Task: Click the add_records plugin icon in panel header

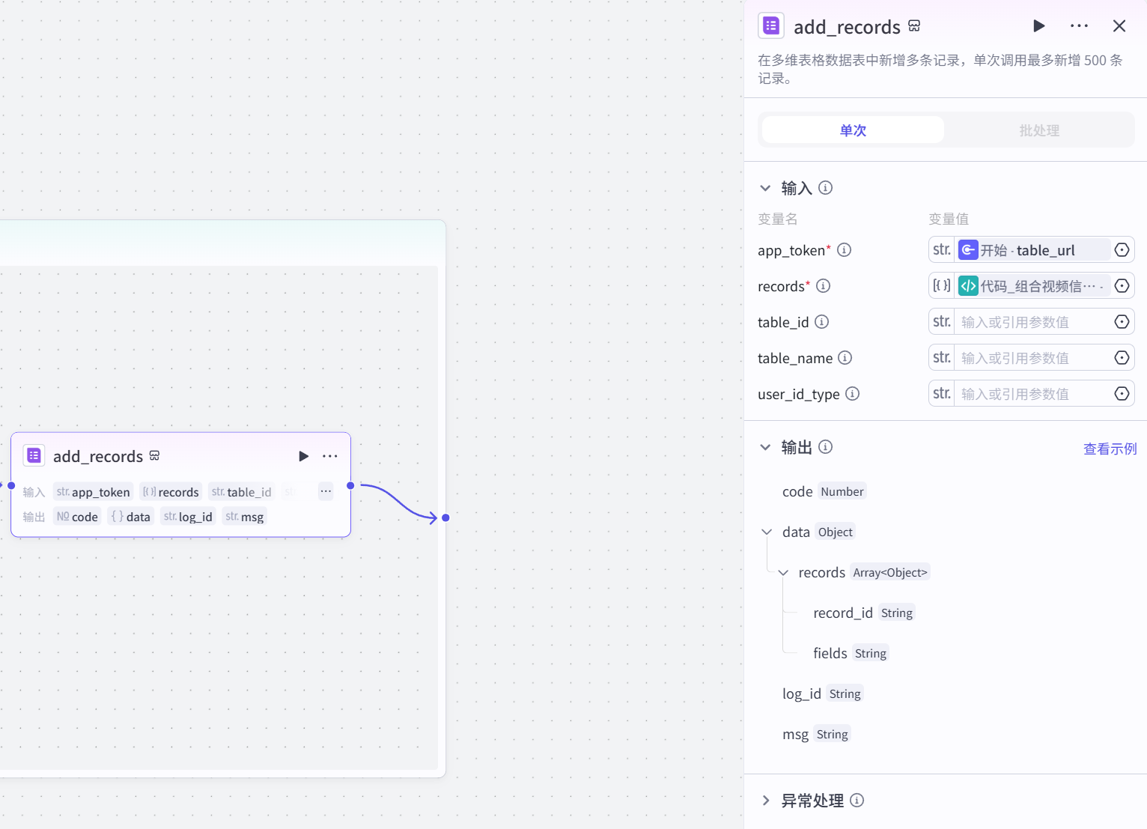Action: (771, 25)
